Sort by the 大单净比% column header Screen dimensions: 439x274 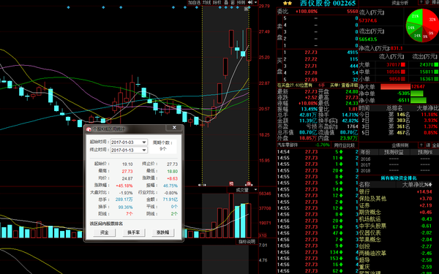(417, 185)
